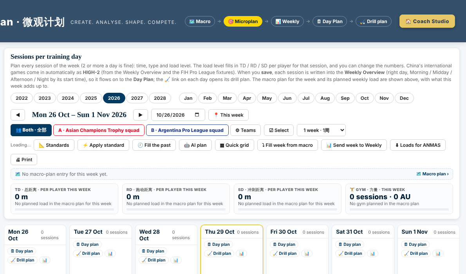Screen dimensions: 466x274
Task: Open chart icon on Sun 1 Nov card
Action: 438,254
